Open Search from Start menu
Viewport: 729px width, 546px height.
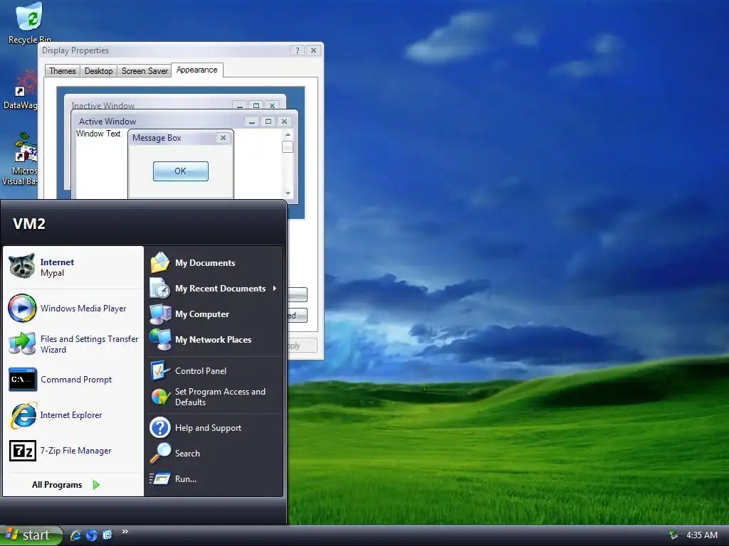tap(214, 453)
